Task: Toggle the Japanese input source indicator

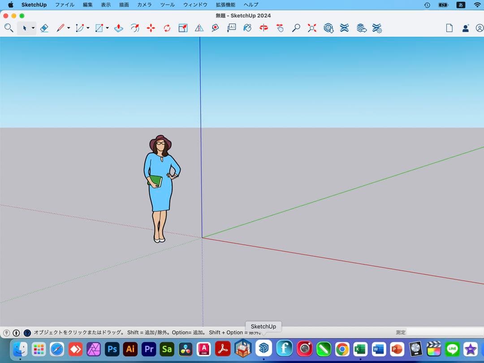Action: [x=460, y=5]
